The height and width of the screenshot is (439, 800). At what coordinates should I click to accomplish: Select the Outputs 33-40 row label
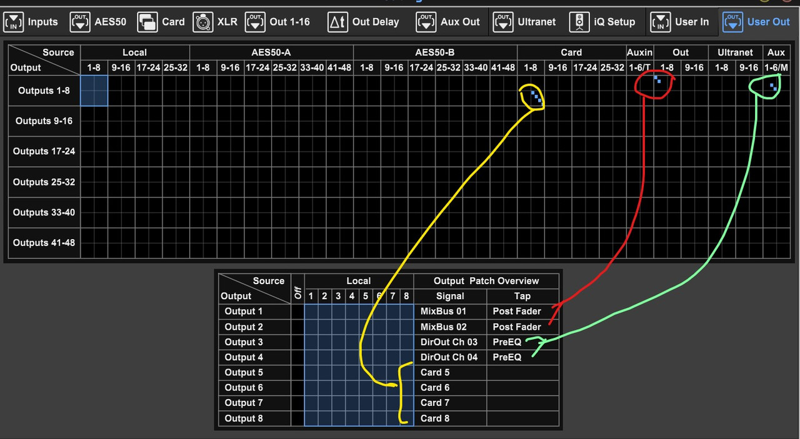pyautogui.click(x=44, y=212)
